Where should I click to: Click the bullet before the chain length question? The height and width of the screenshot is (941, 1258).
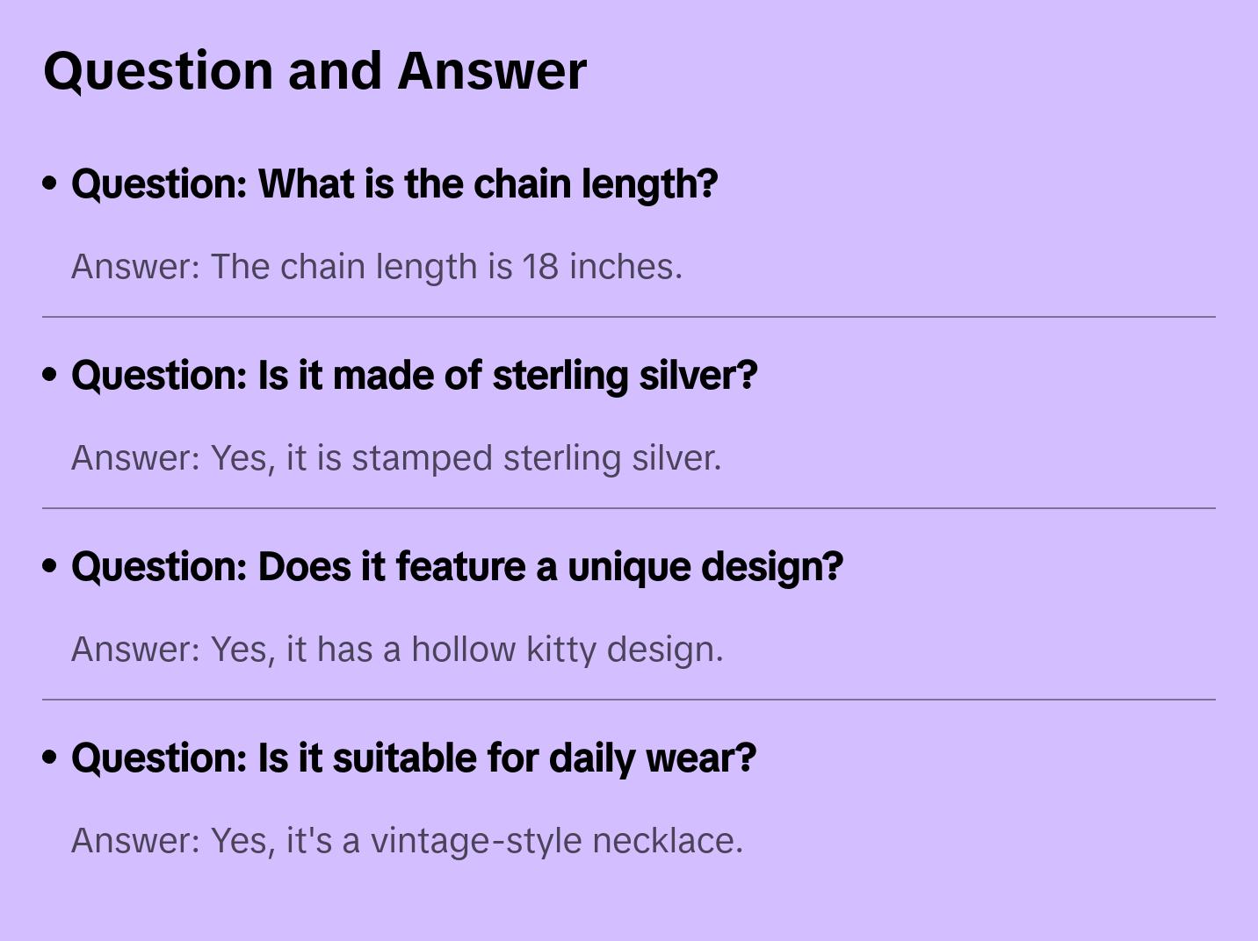click(x=50, y=183)
